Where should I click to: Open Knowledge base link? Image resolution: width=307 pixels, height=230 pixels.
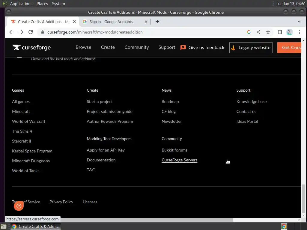tap(252, 102)
